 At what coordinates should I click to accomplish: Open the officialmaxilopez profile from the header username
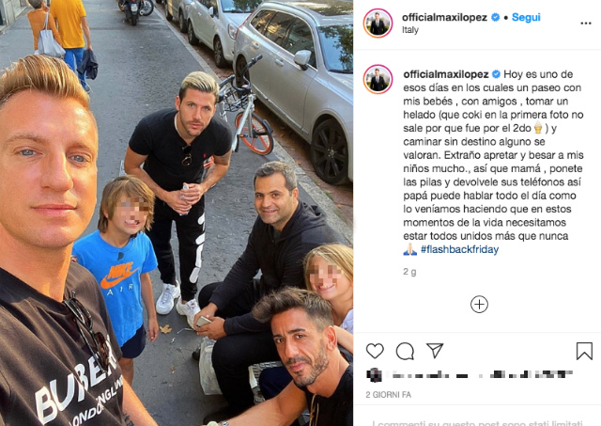(444, 17)
